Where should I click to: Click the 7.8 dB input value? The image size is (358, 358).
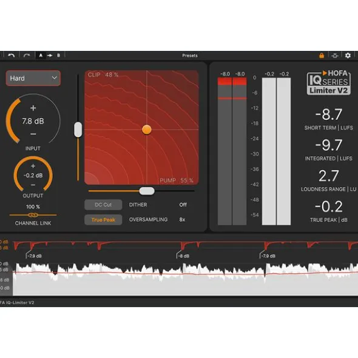coord(33,121)
